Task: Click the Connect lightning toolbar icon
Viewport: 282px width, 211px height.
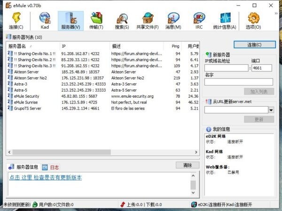Action: click(x=16, y=18)
